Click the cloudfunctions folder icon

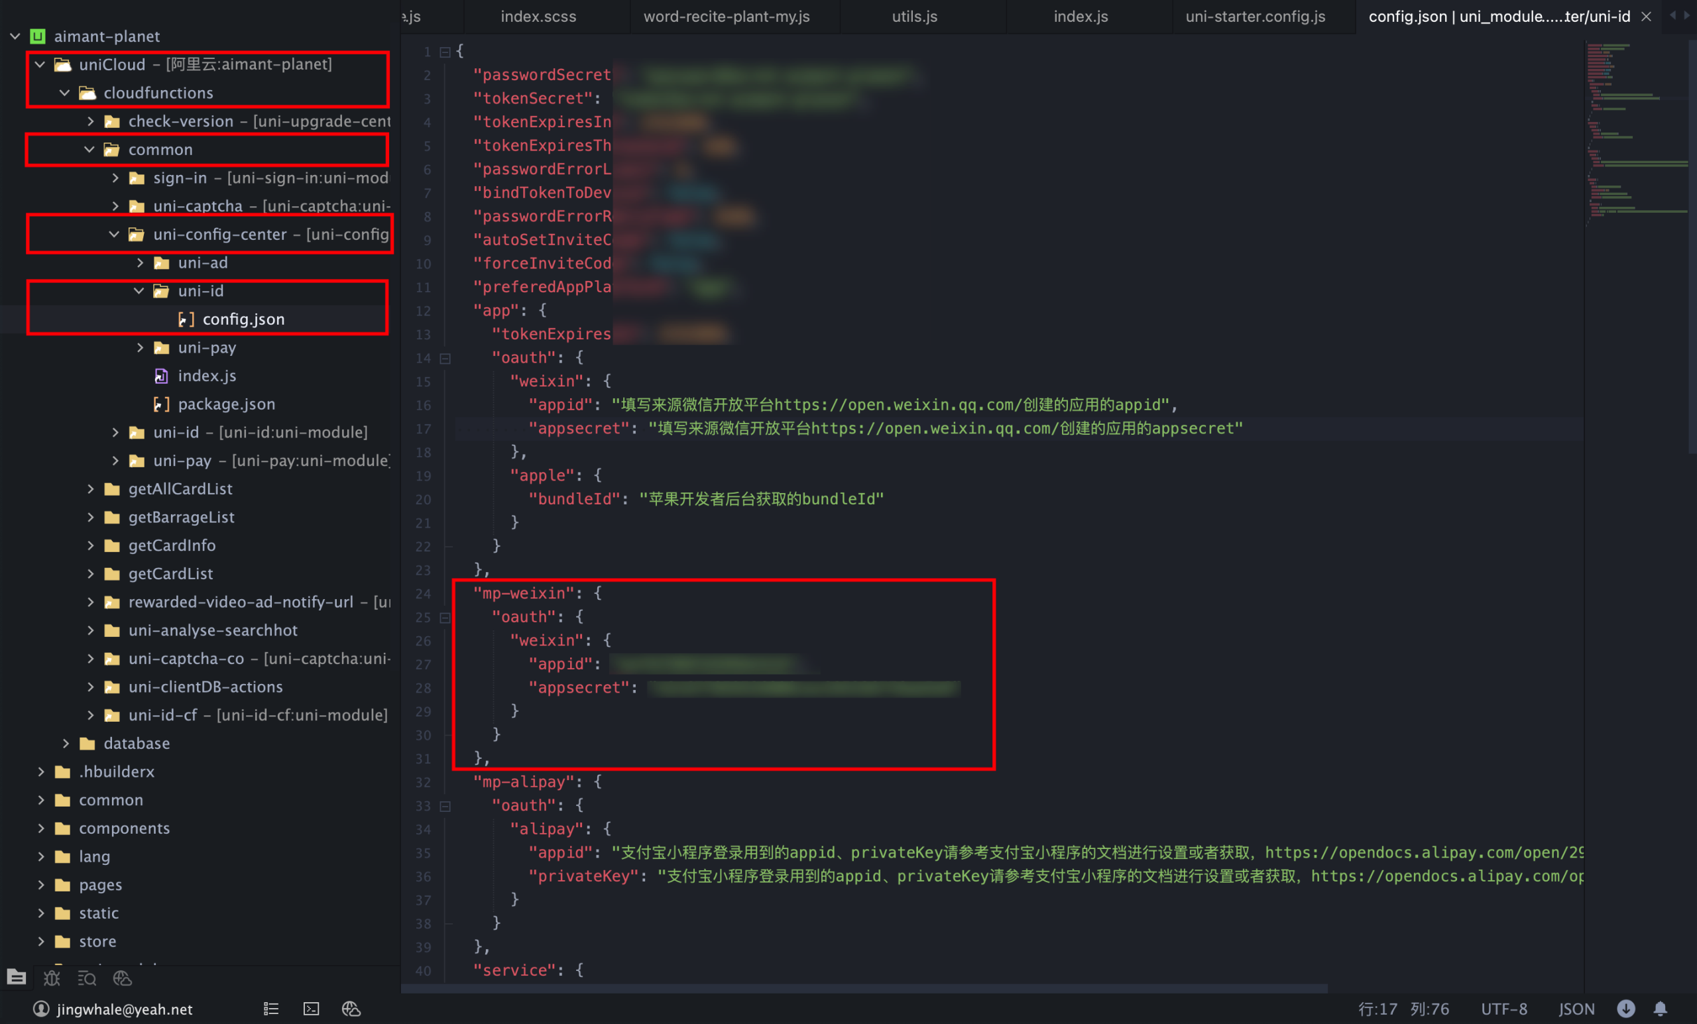[x=88, y=92]
